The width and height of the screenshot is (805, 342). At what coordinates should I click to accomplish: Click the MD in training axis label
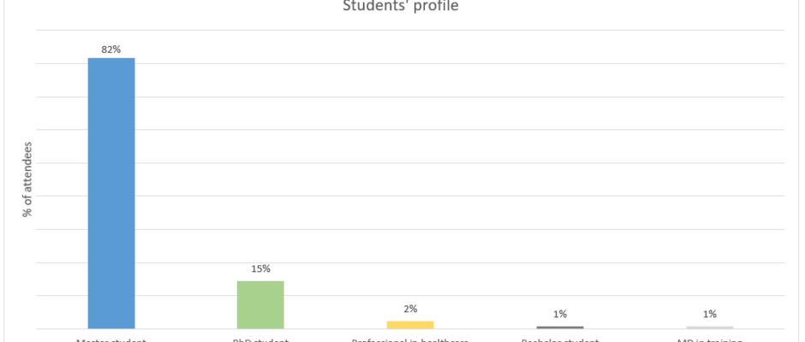(x=710, y=339)
